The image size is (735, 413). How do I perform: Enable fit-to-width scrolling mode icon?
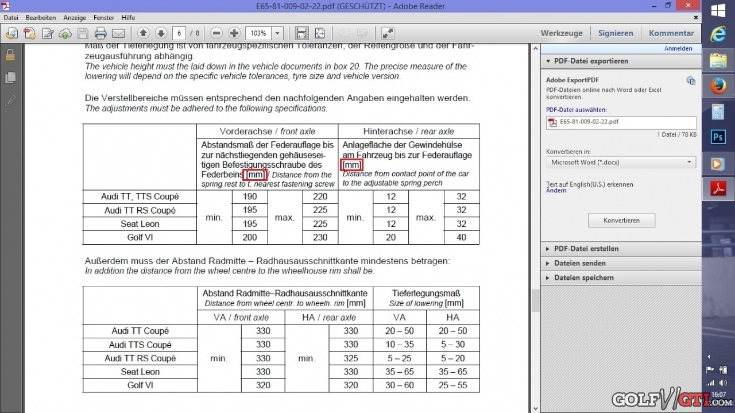[x=301, y=33]
